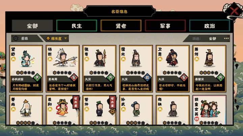243x136 pixels.
Task: Open the three-dot filter options menu
Action: pyautogui.click(x=226, y=38)
